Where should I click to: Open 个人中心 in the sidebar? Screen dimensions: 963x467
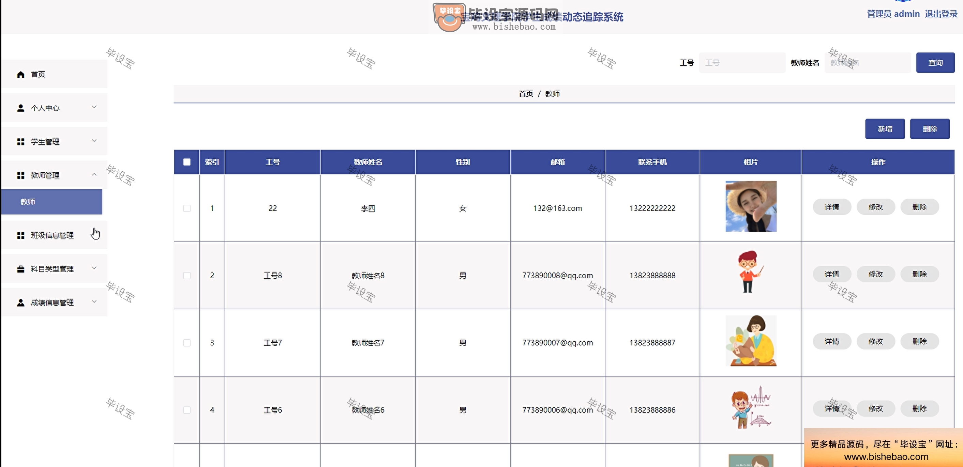click(x=54, y=108)
